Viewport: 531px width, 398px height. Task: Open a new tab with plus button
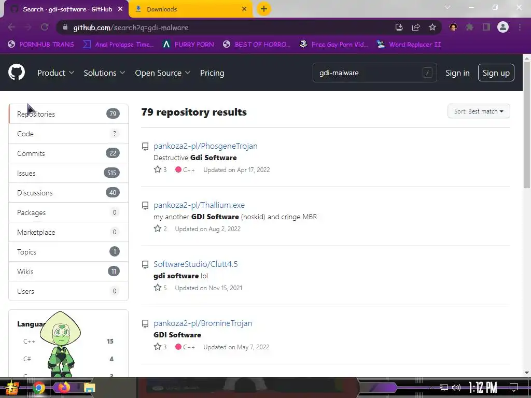coord(264,9)
